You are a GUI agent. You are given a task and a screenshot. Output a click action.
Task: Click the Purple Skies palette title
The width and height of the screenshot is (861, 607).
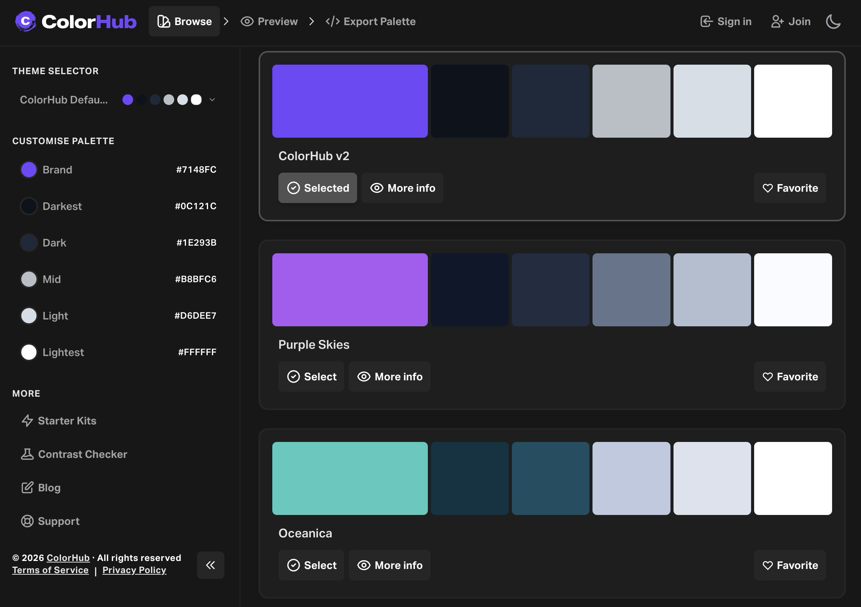click(x=314, y=345)
